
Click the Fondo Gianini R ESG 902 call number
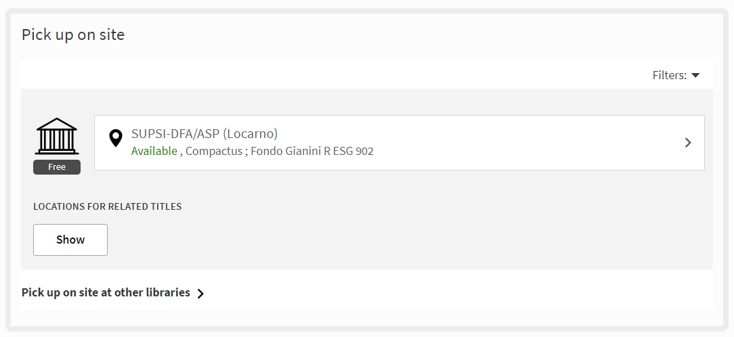(x=312, y=152)
